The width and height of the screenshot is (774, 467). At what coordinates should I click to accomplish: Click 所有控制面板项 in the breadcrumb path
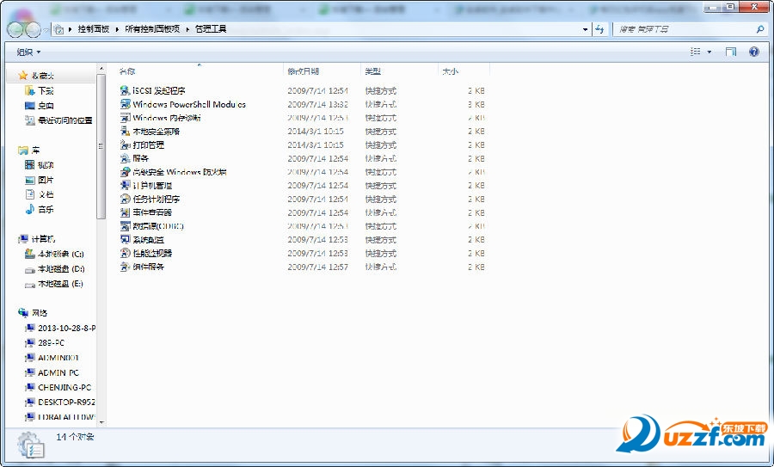tap(152, 29)
